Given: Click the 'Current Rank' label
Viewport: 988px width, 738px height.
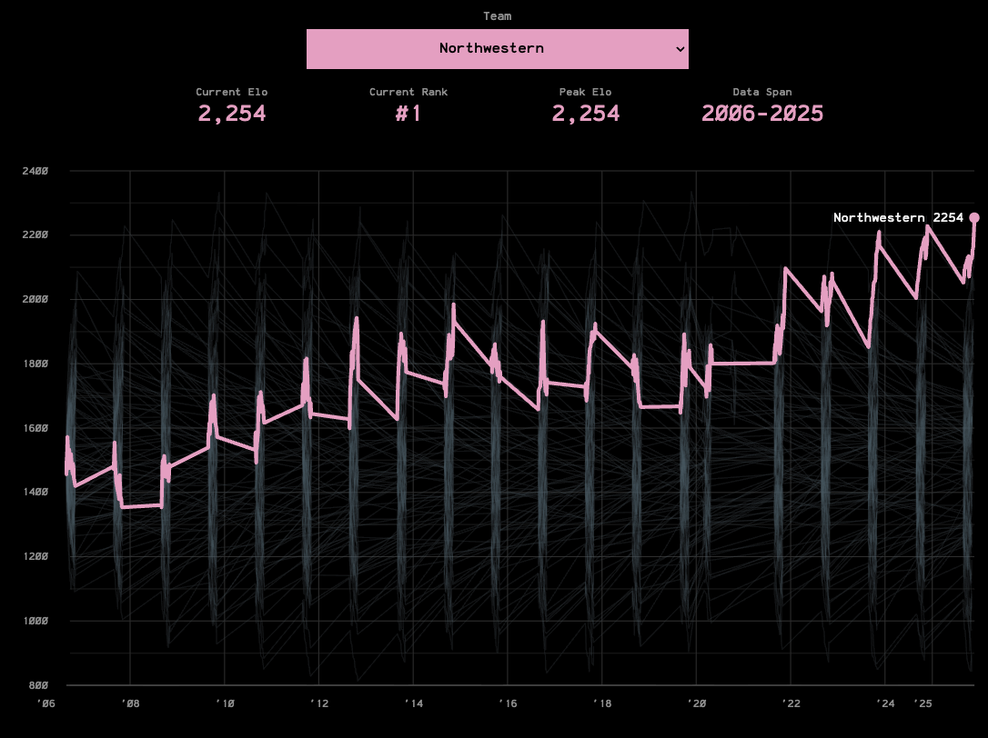Looking at the screenshot, I should pos(408,92).
